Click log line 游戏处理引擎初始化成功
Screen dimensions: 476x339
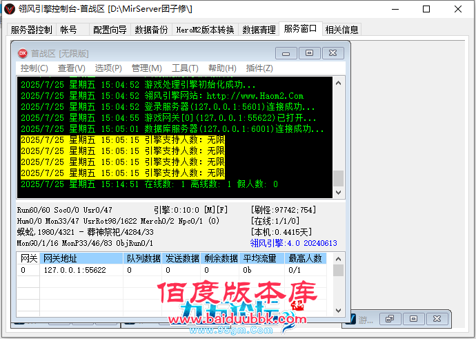click(x=138, y=84)
